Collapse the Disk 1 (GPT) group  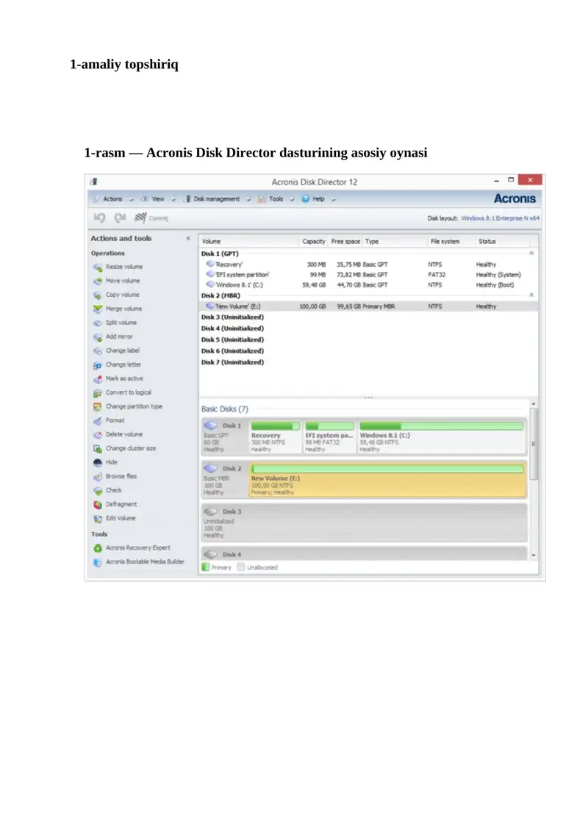click(x=531, y=253)
